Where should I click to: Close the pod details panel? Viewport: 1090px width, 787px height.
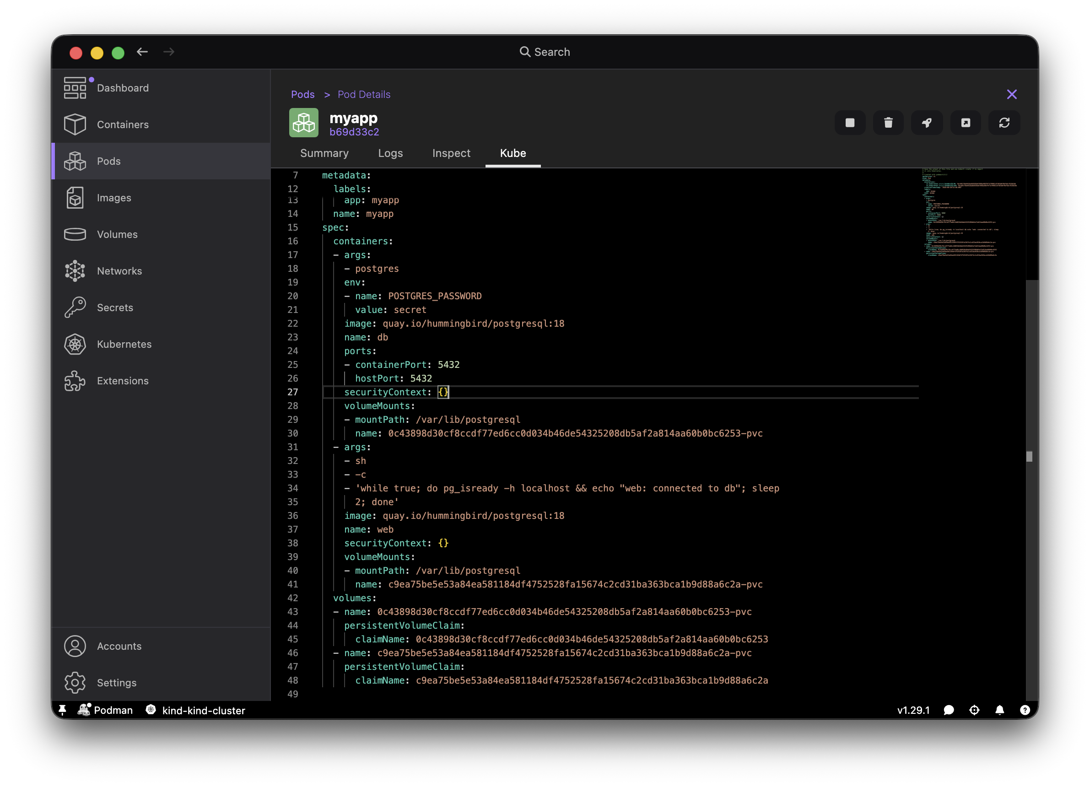(1012, 95)
